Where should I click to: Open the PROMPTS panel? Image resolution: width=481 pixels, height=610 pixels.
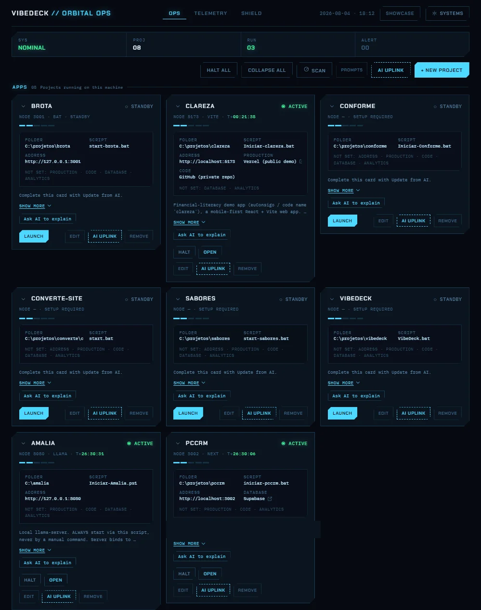click(x=351, y=70)
